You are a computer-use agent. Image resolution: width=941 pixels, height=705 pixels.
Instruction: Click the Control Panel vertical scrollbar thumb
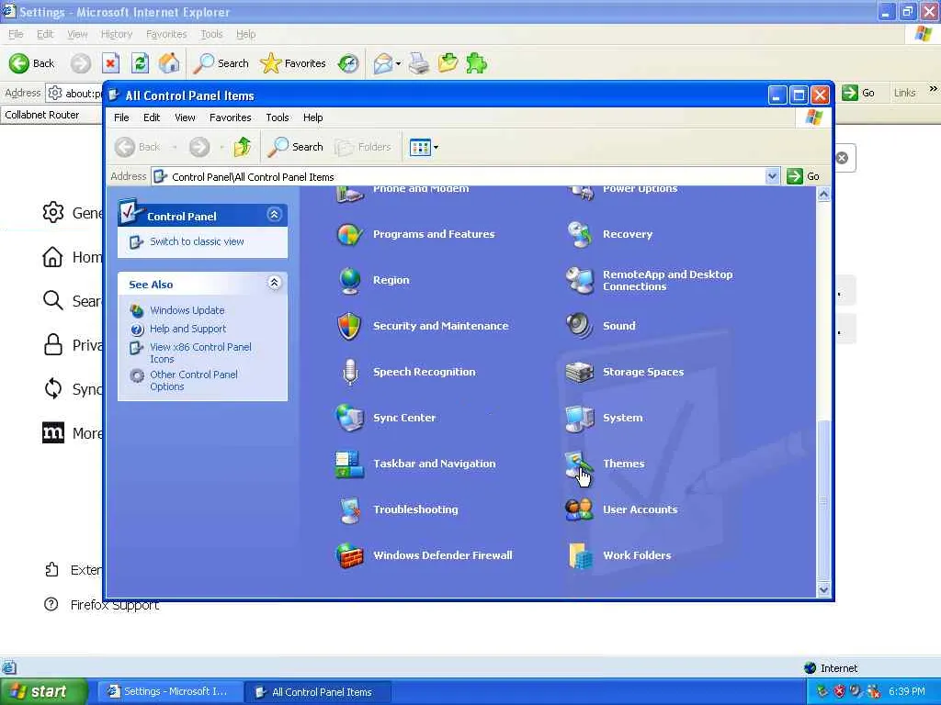coord(823,500)
